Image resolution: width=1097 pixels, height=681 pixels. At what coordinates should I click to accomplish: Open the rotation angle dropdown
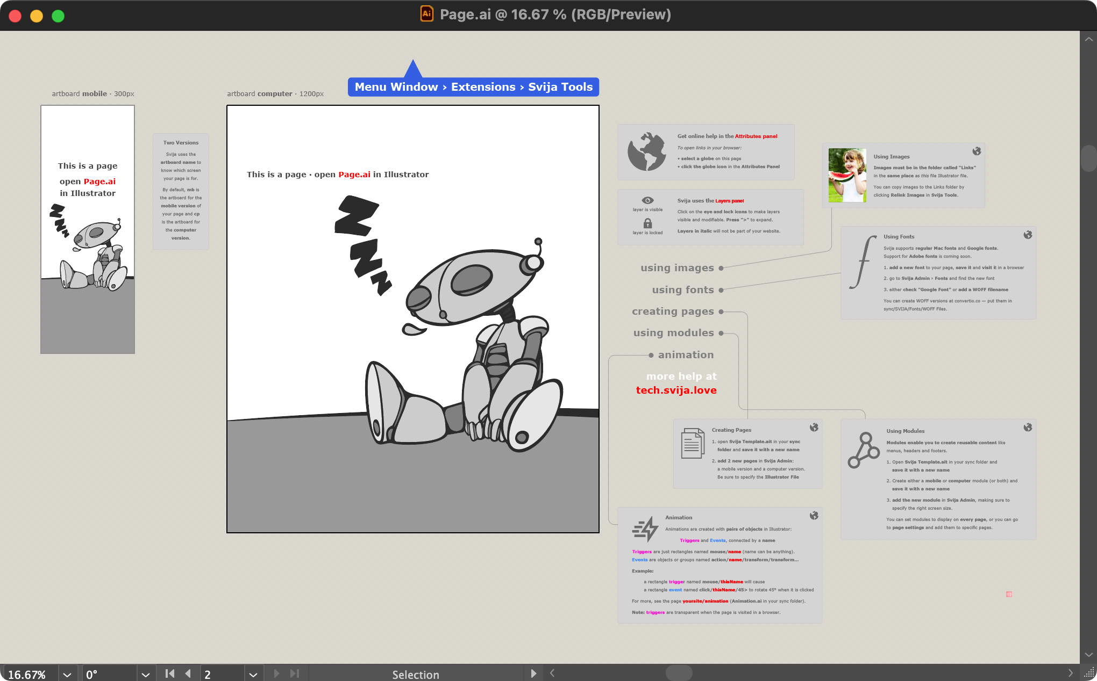click(145, 675)
